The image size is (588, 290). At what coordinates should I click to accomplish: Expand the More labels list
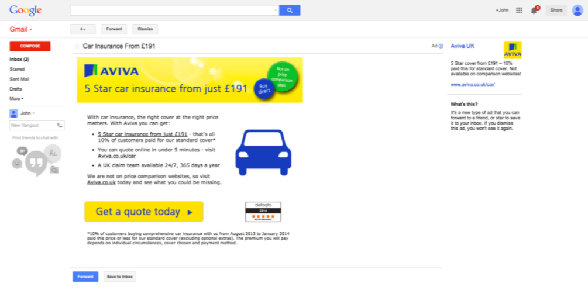(16, 99)
